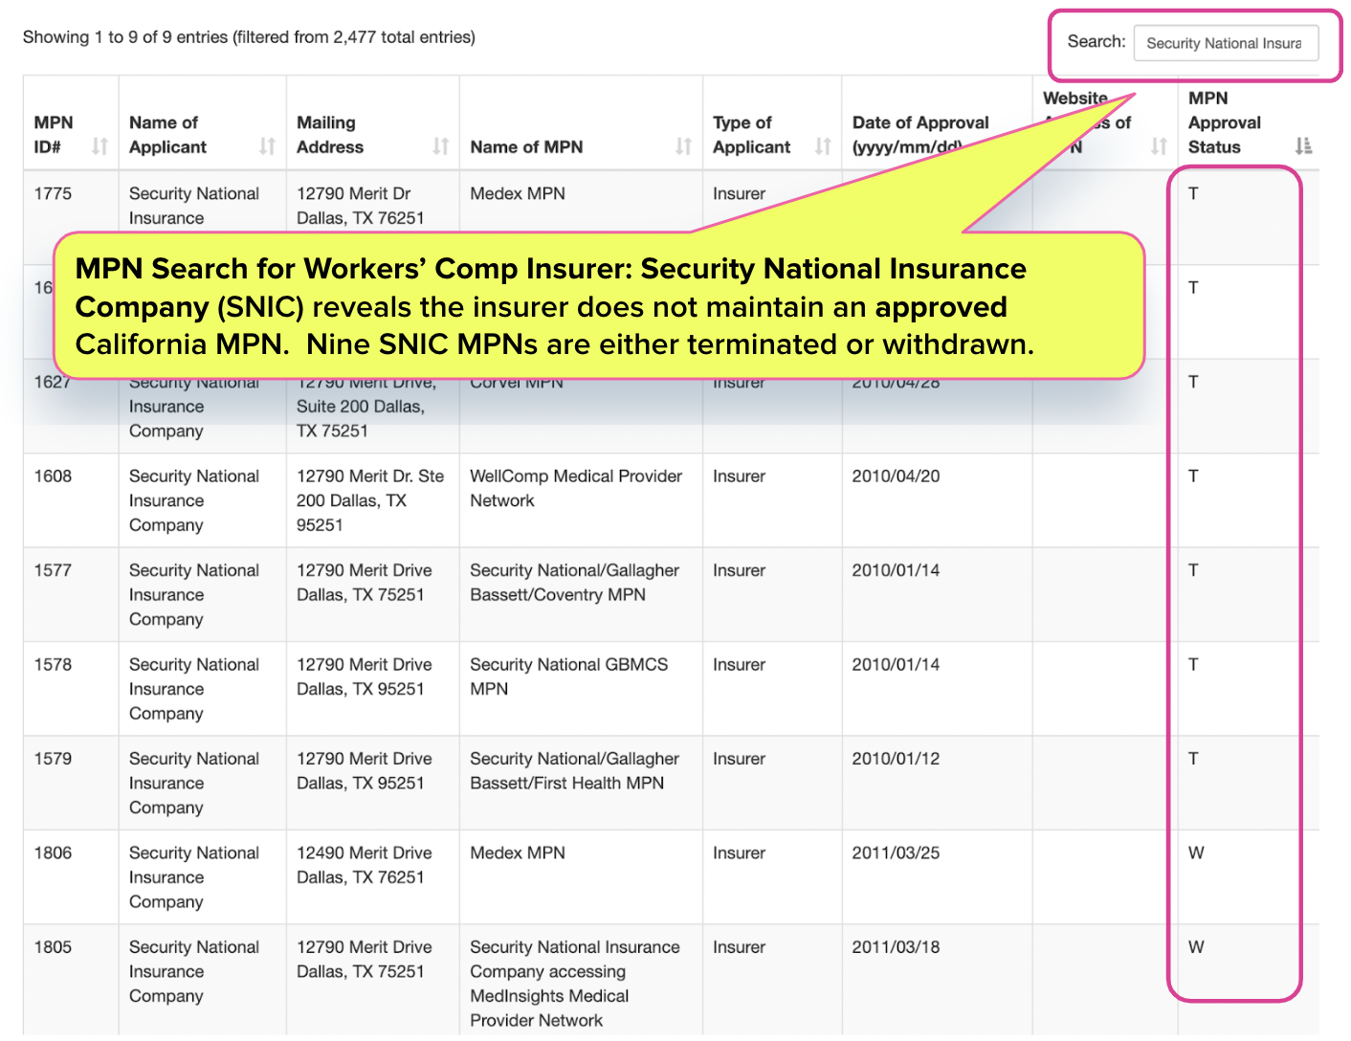1351x1041 pixels.
Task: Click status 'T' in row 1579
Action: click(x=1193, y=759)
